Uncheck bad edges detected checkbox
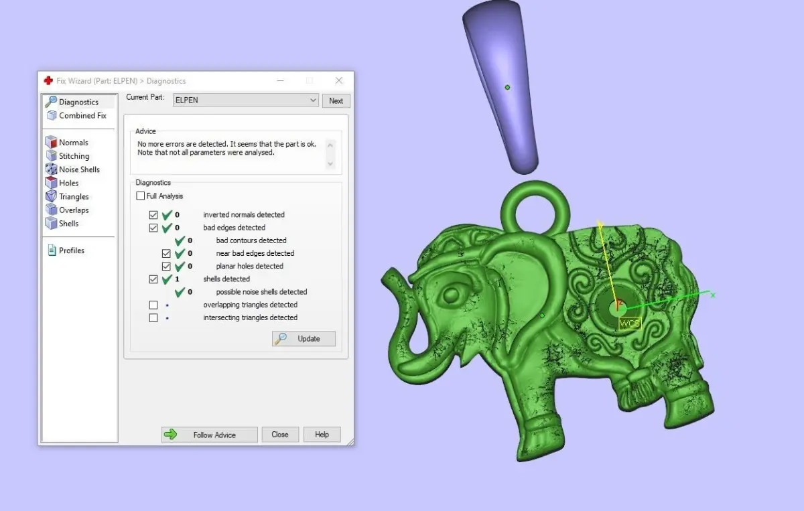This screenshot has height=511, width=804. pos(153,228)
